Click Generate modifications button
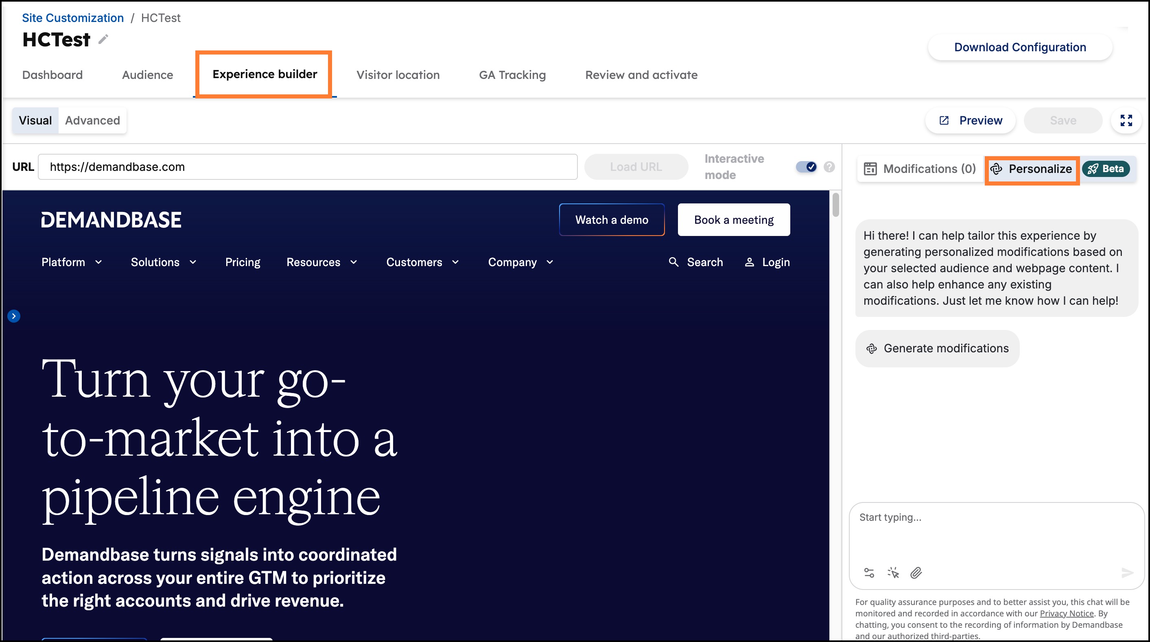This screenshot has height=642, width=1150. [937, 349]
